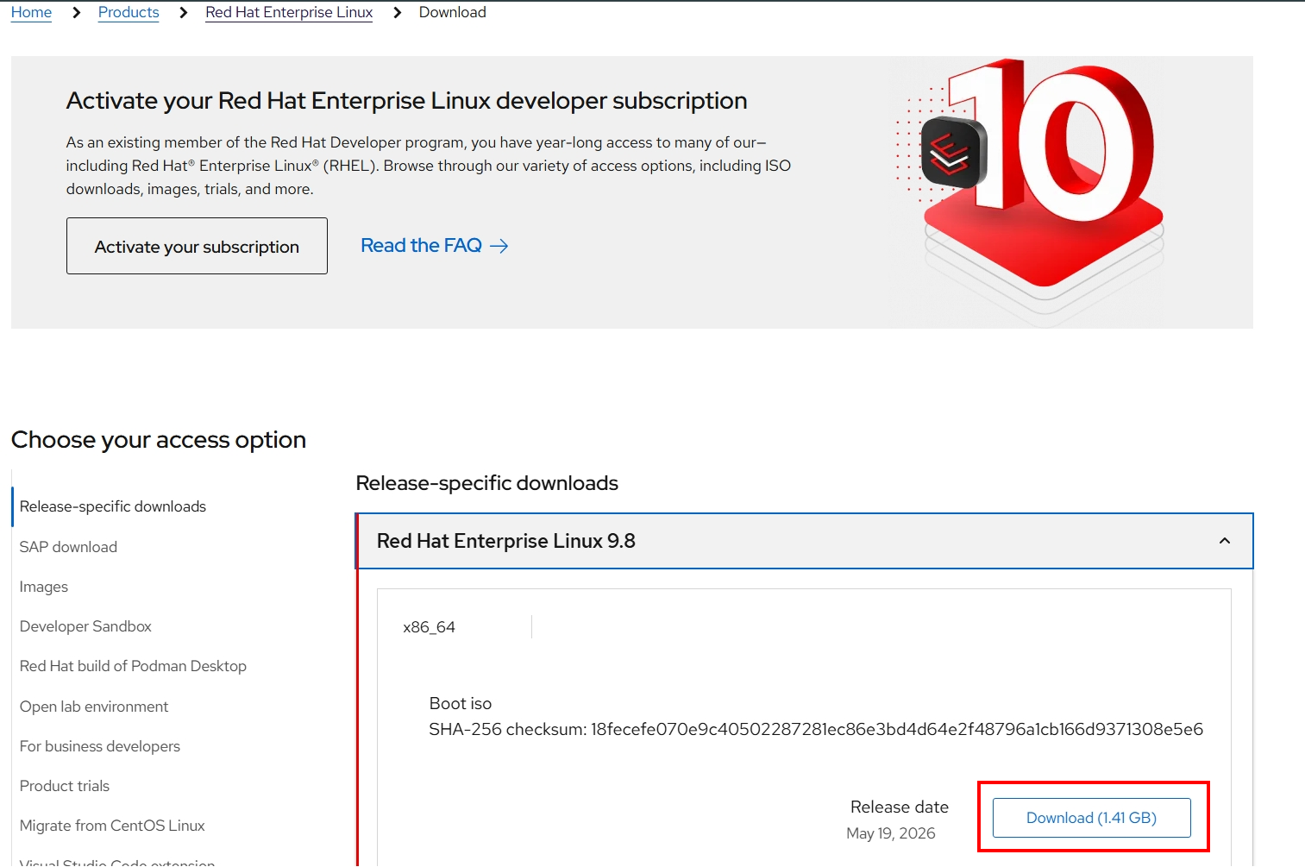
Task: Click the RHEL 10 banner illustration
Action: point(1032,192)
